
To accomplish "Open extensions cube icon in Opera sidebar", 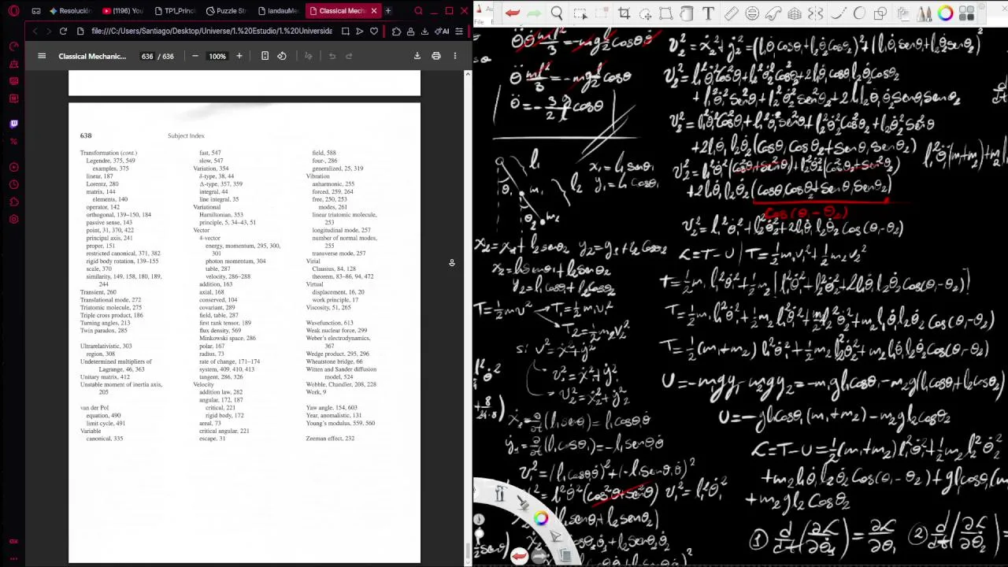I will [13, 202].
